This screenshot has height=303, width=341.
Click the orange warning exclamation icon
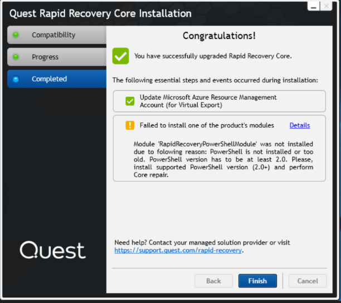(x=130, y=125)
